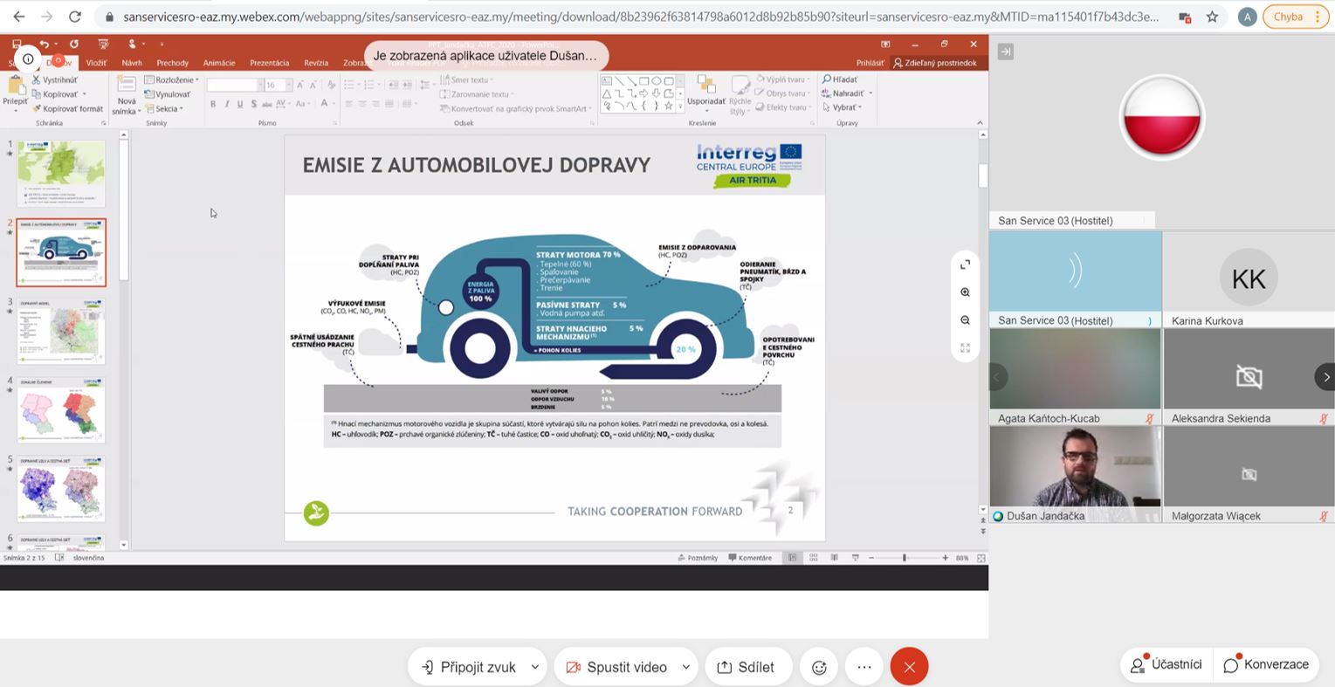Screen dimensions: 1335x687
Task: Click the Webex meeting info icon
Action: (x=28, y=59)
